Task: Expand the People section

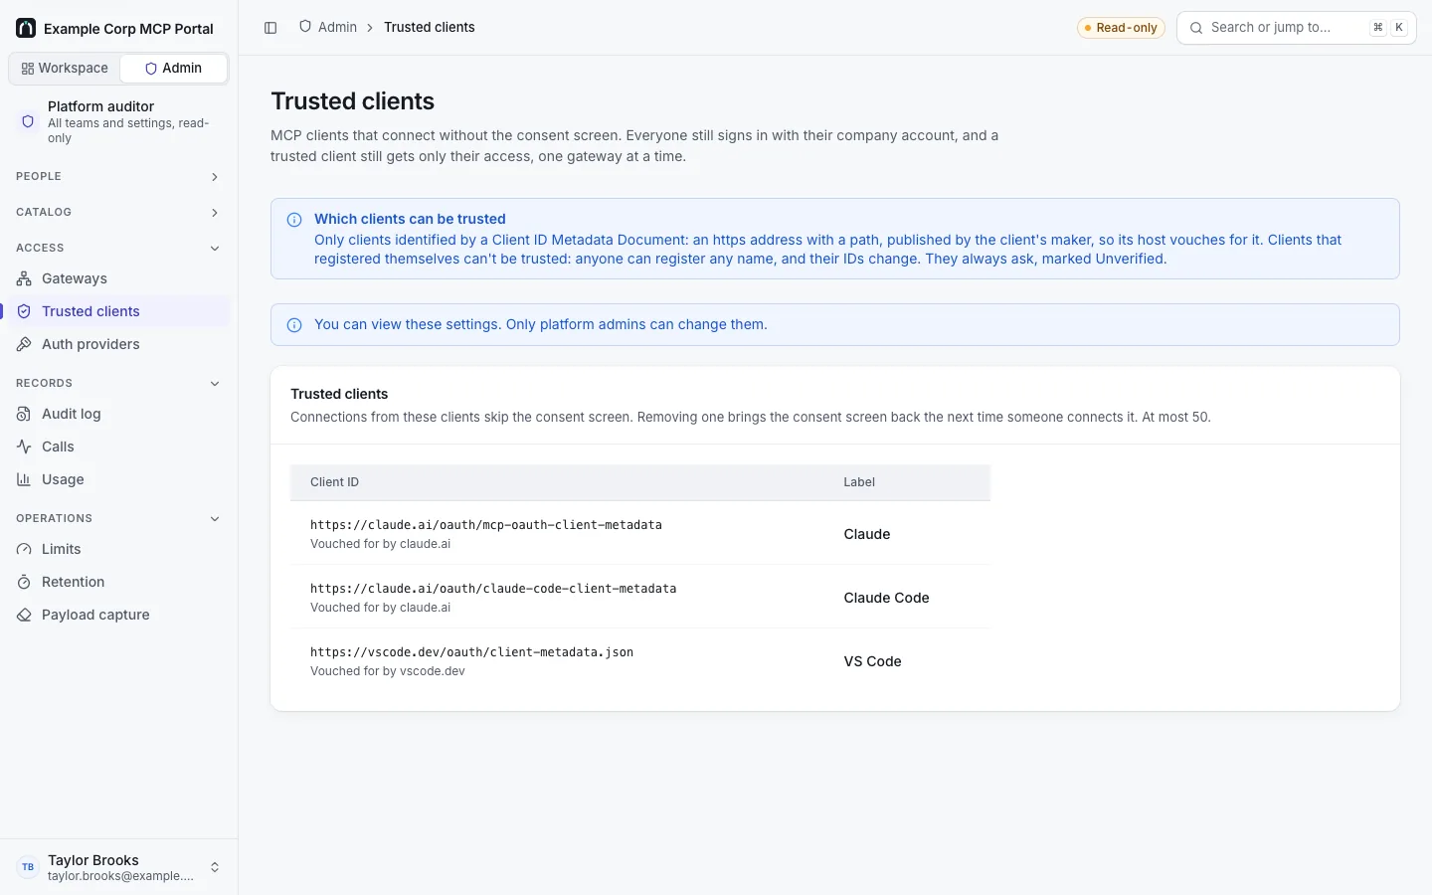Action: (118, 176)
